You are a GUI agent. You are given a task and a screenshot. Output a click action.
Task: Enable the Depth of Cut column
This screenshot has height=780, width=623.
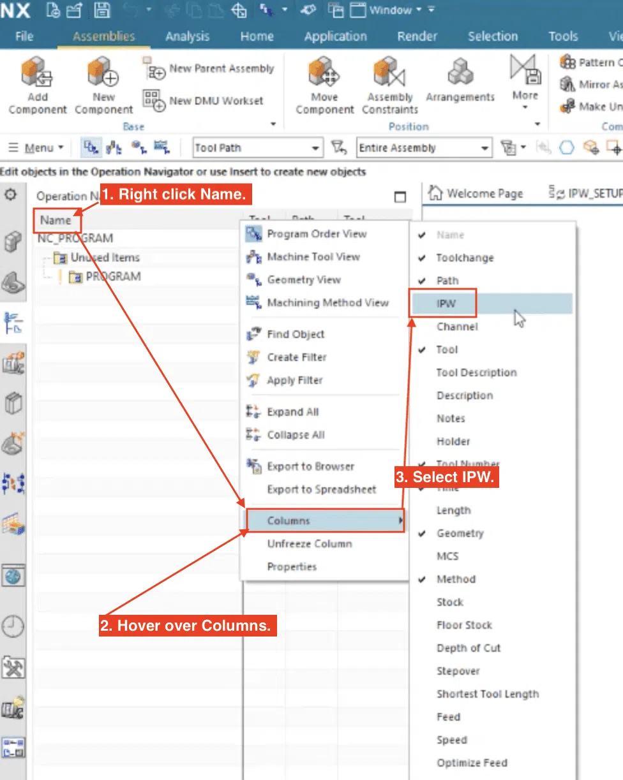click(x=492, y=648)
